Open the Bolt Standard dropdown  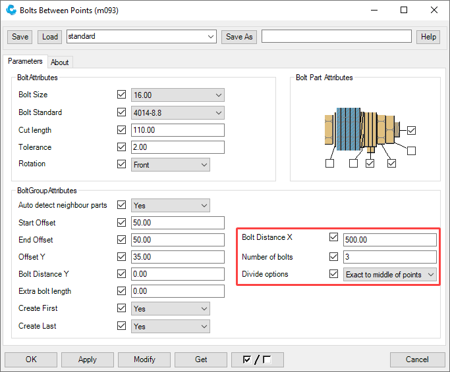pos(178,113)
